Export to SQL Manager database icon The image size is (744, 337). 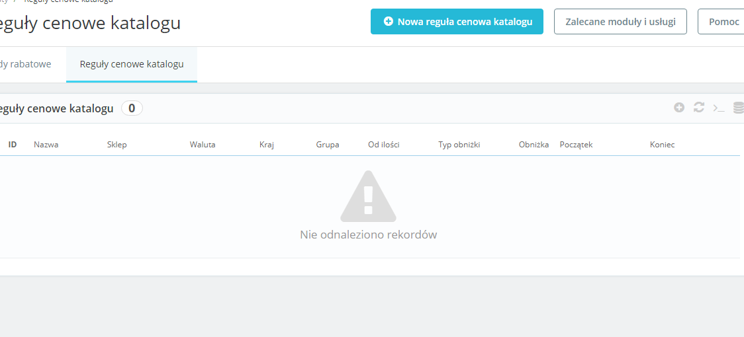tap(739, 108)
